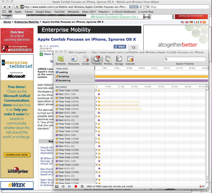The width and height of the screenshot is (212, 193).
Task: Open the Wikipedia bookmark
Action: pos(73,12)
